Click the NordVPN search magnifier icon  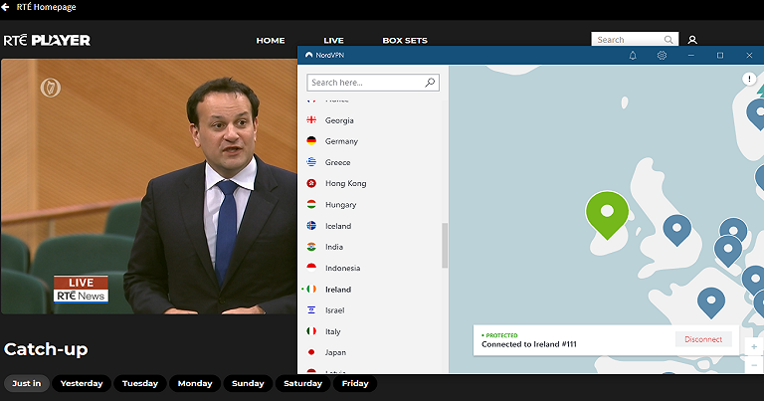click(430, 83)
